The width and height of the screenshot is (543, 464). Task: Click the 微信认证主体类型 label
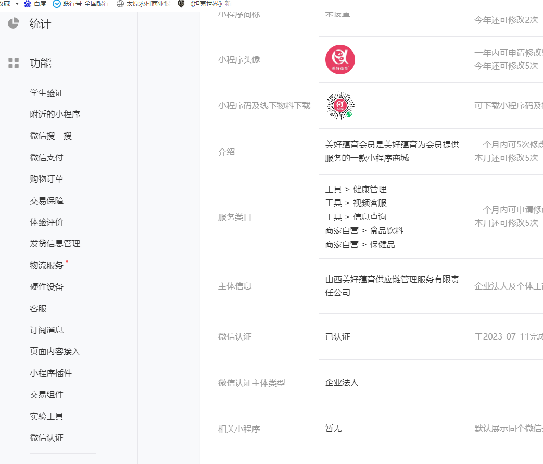[x=251, y=383]
